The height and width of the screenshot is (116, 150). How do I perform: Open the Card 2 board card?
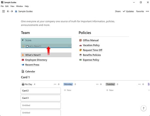[x=41, y=91]
